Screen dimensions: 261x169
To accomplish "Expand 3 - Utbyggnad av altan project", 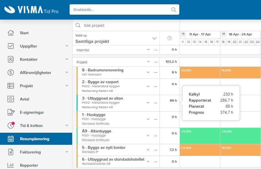I will 148,103.
